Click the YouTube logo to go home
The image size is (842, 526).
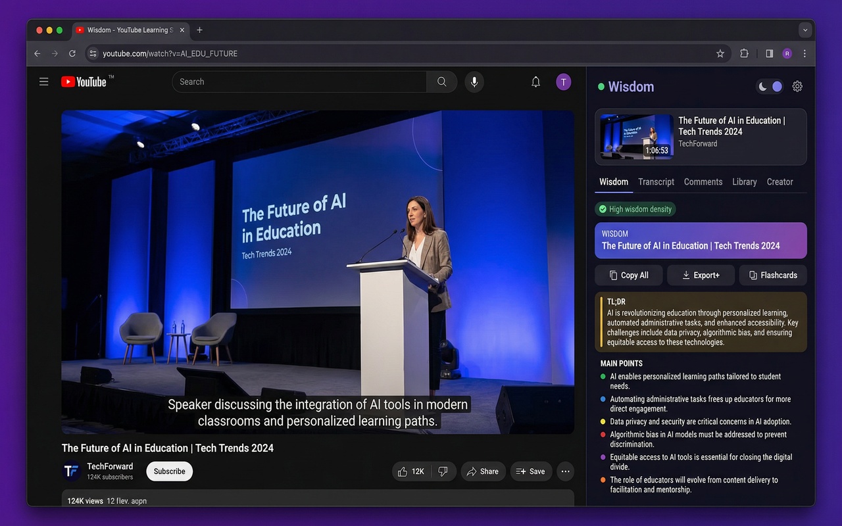86,82
